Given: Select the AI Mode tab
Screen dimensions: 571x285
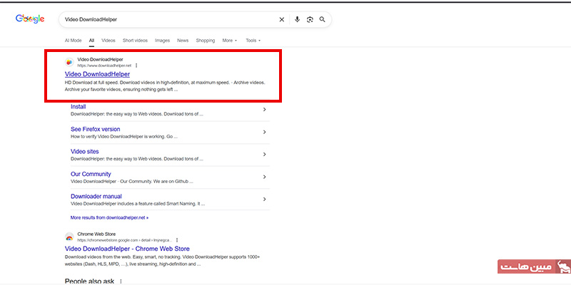Looking at the screenshot, I should point(73,41).
